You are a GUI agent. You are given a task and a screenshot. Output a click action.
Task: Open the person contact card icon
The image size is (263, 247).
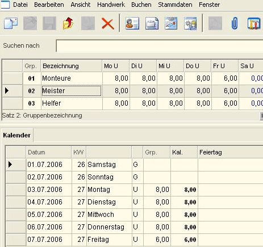pyautogui.click(x=132, y=23)
